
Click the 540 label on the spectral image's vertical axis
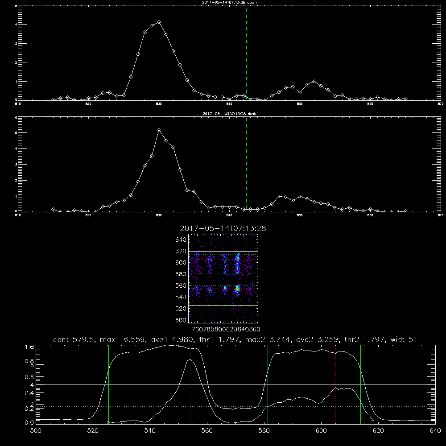[181, 297]
